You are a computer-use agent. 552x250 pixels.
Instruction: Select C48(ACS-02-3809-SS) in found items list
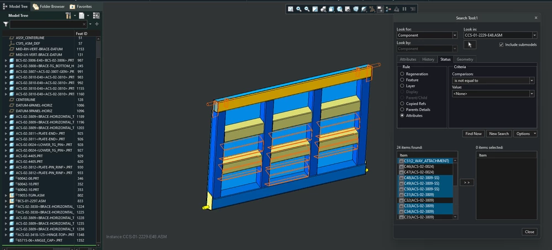click(425, 178)
